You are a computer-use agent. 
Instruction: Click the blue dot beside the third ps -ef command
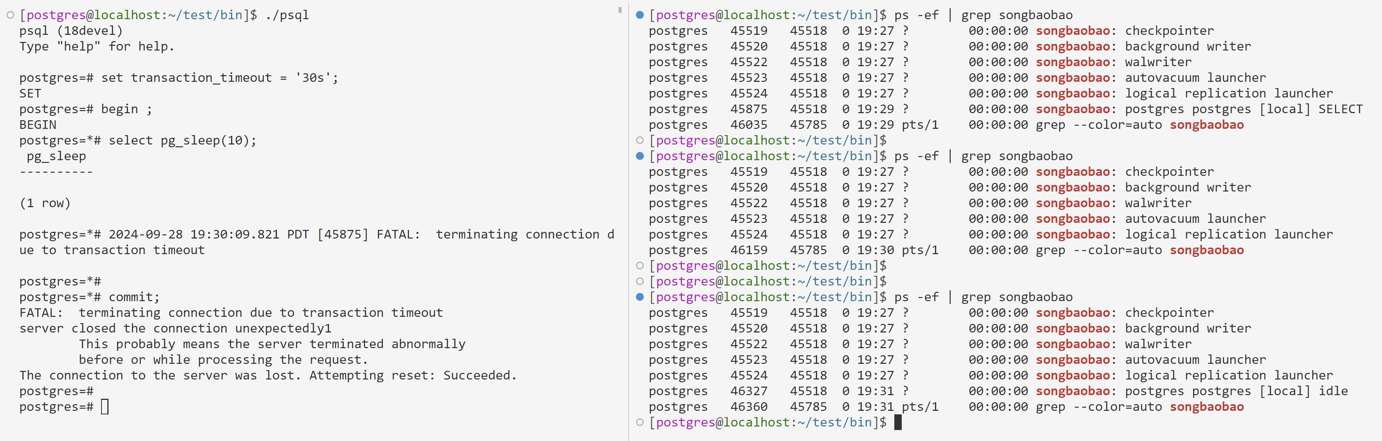coord(640,297)
